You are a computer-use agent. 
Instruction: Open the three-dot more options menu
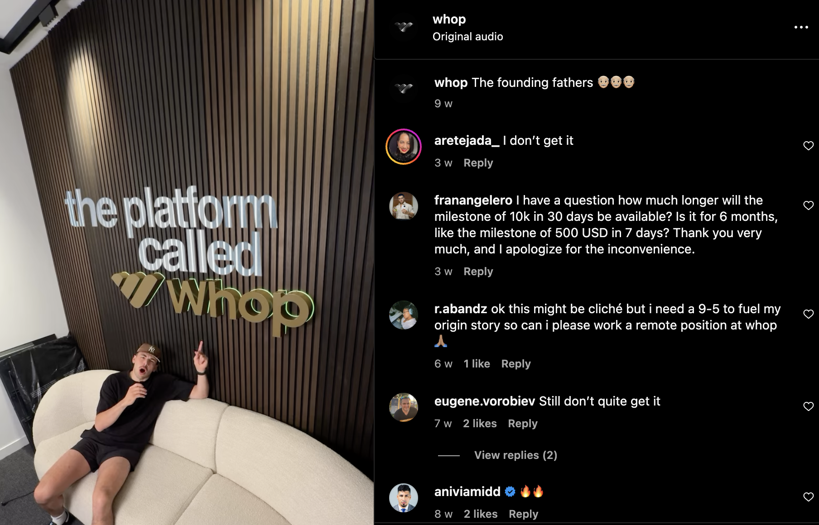801,27
